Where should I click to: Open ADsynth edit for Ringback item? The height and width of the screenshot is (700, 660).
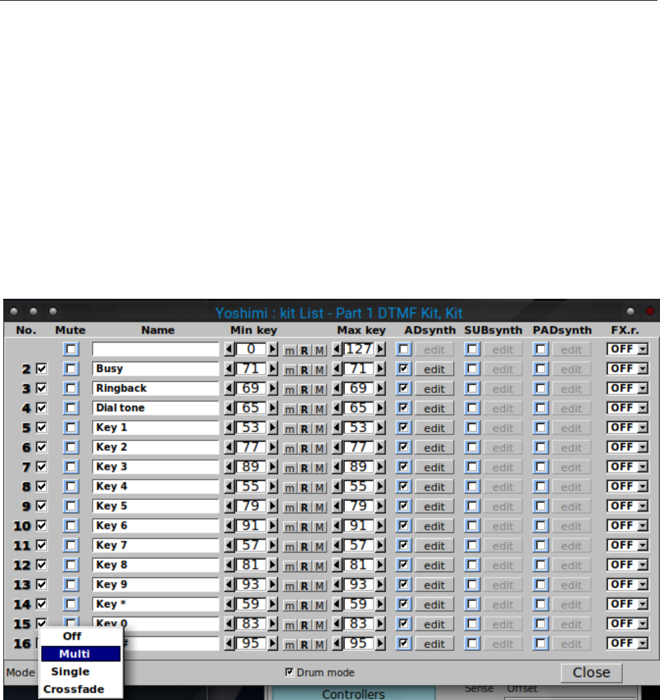tap(434, 389)
